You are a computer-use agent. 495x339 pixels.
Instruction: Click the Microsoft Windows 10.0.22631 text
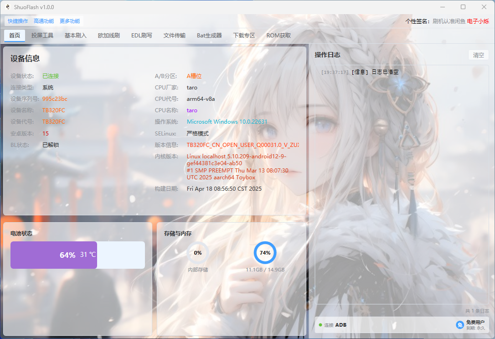tap(227, 122)
